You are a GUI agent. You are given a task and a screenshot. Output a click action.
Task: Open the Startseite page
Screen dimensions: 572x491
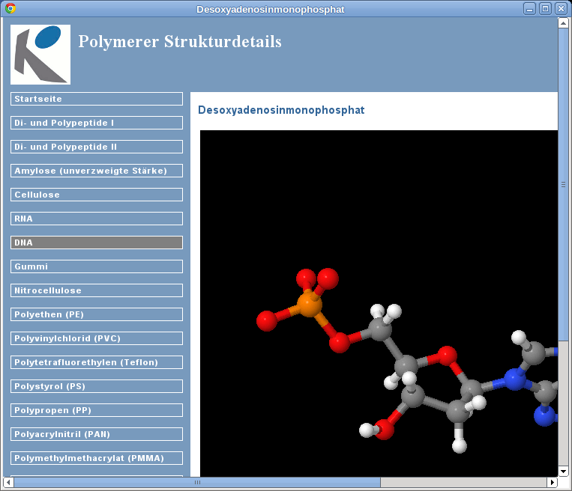click(97, 99)
